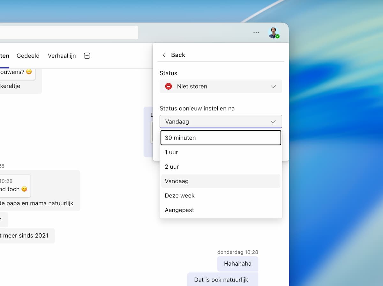
Task: Switch to the Gedeeld tab
Action: 28,56
